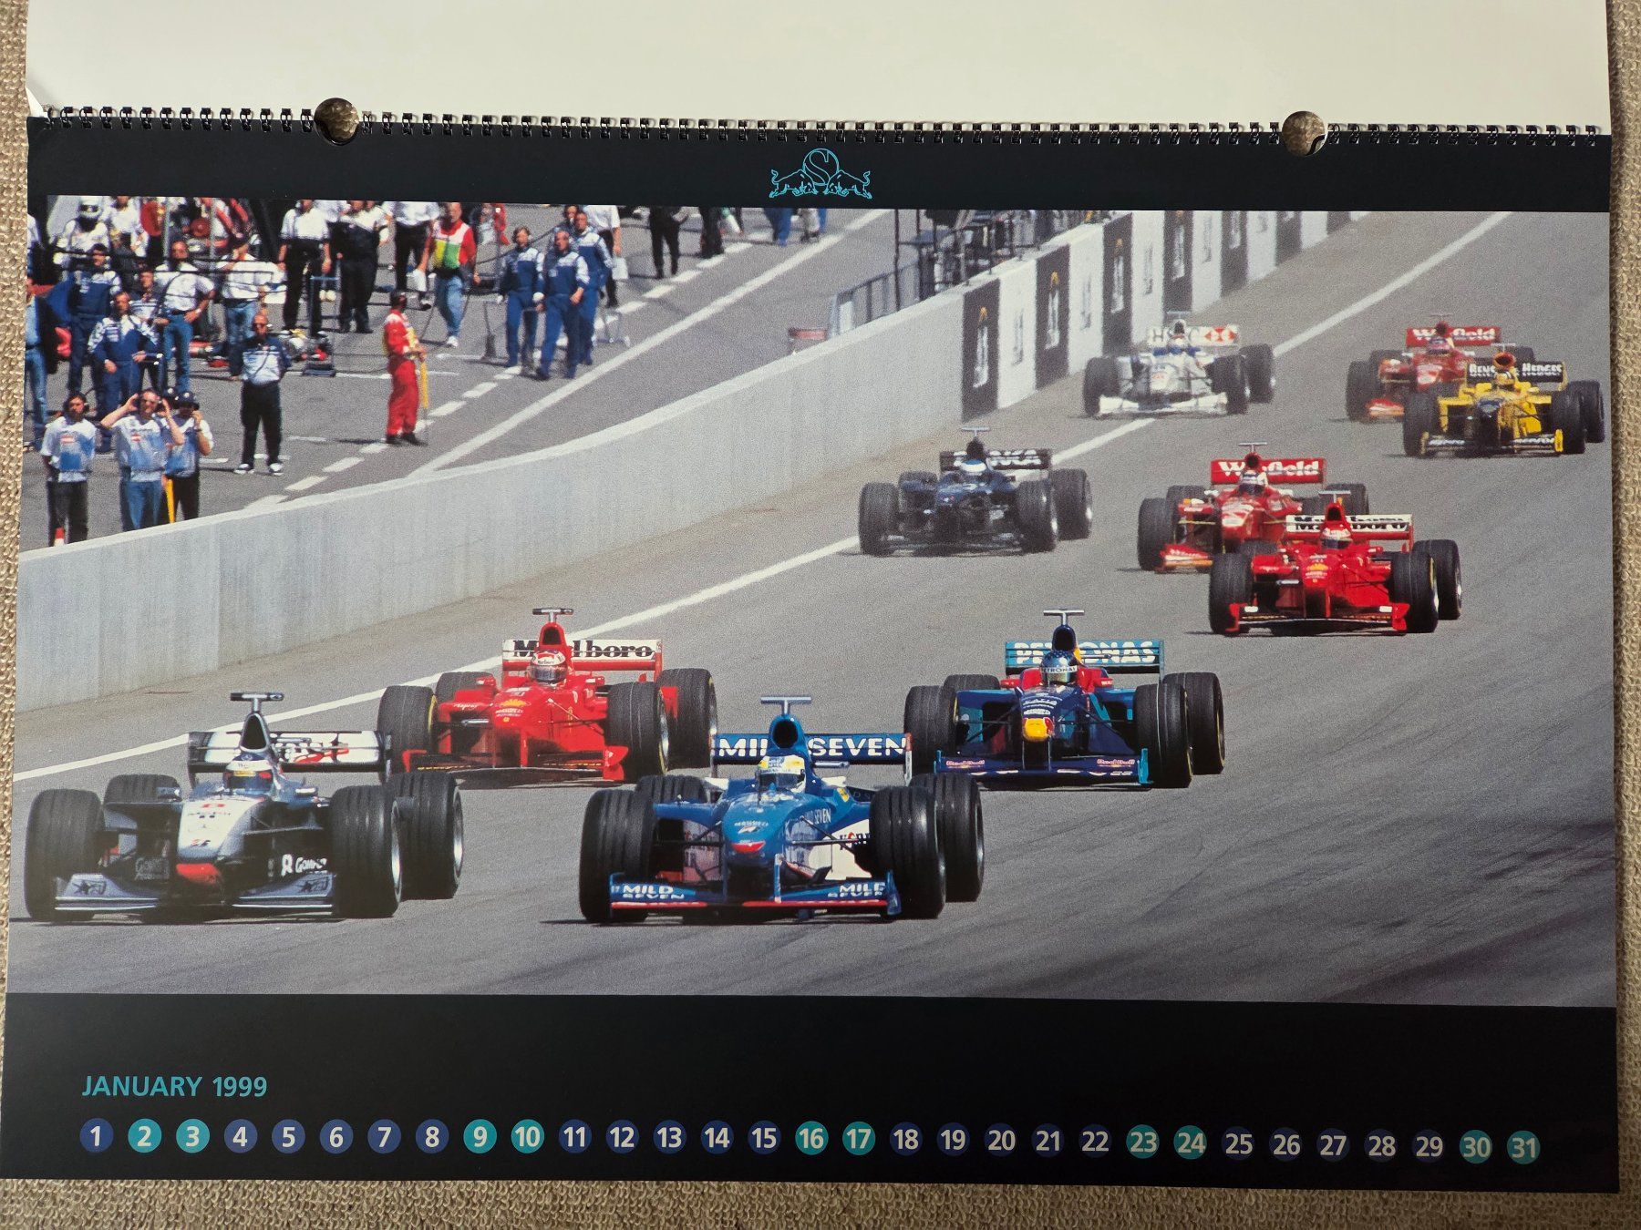Click the PETRONAS rear wing on Sauber

(1083, 654)
